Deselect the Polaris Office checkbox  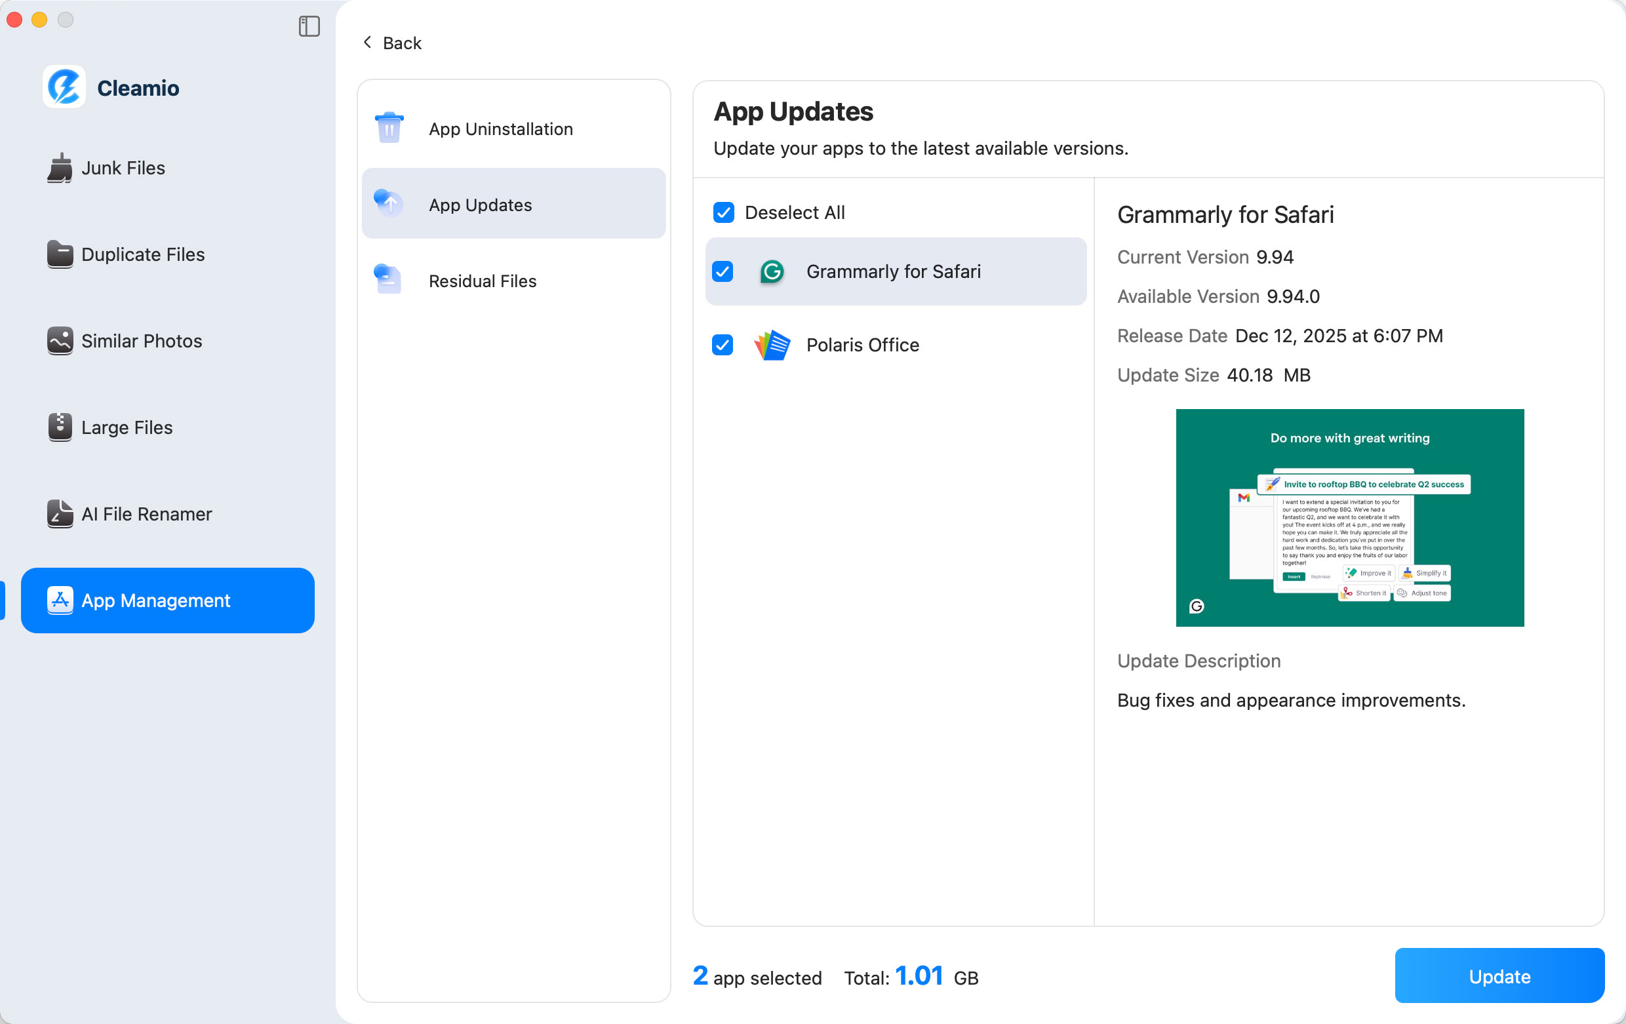click(723, 345)
